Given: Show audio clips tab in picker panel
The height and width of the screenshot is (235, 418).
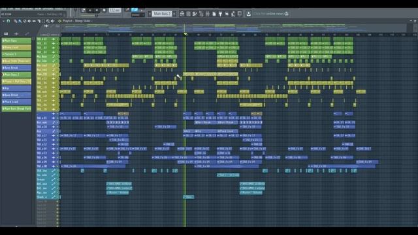Looking at the screenshot, I should (16, 34).
